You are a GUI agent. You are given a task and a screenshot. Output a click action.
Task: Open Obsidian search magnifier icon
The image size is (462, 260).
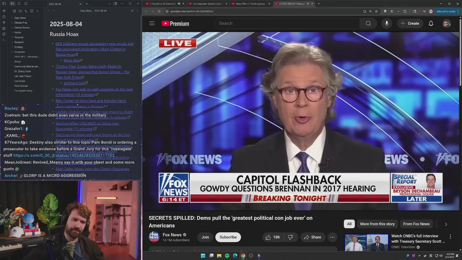19,4
